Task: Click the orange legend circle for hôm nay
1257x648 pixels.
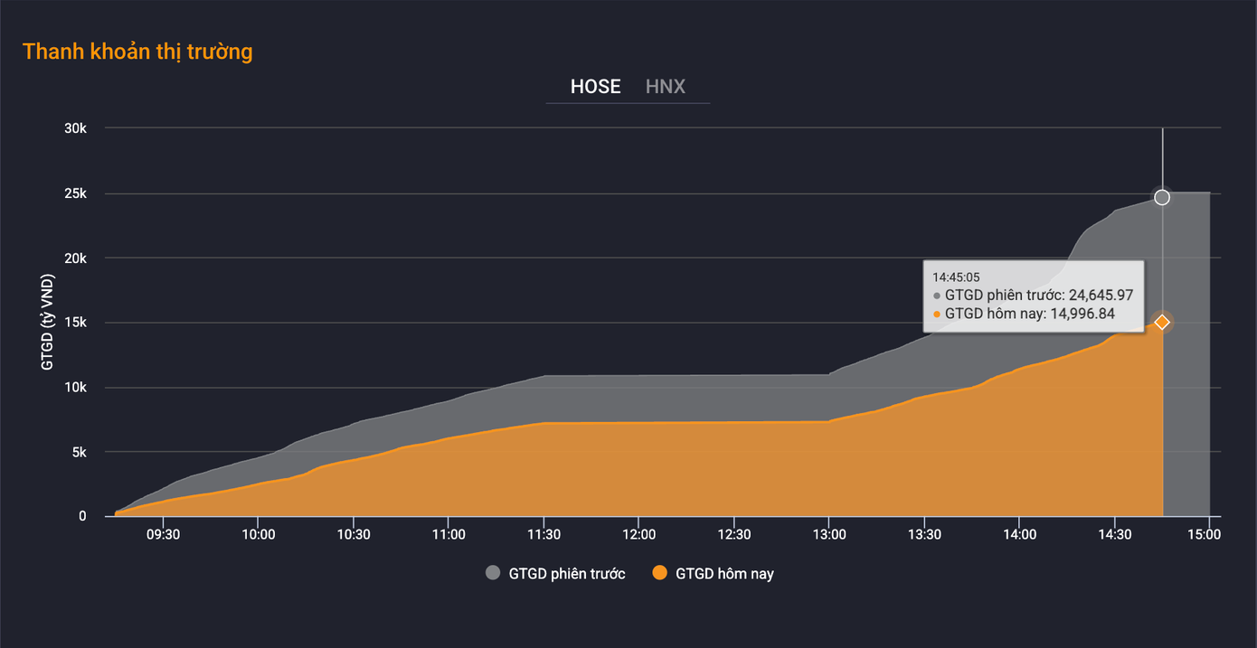Action: tap(659, 573)
